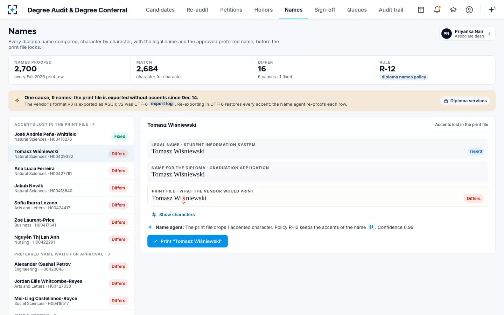Image resolution: width=504 pixels, height=315 pixels.
Task: Switch to the Candidates tab
Action: click(x=160, y=10)
